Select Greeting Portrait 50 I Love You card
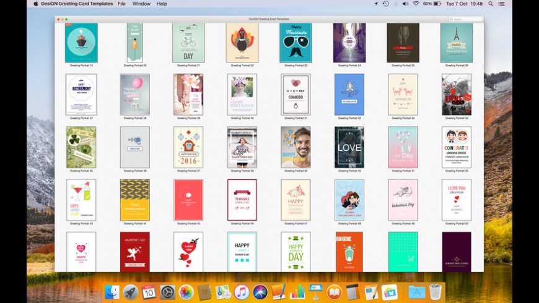Screen dimensions: 539x303 [457, 200]
